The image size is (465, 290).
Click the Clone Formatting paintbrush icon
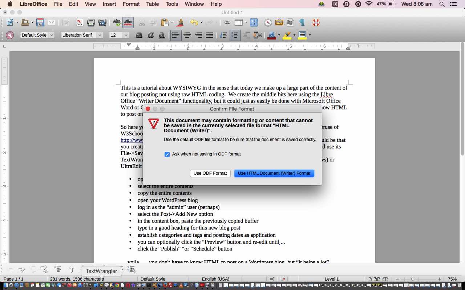pos(180,22)
